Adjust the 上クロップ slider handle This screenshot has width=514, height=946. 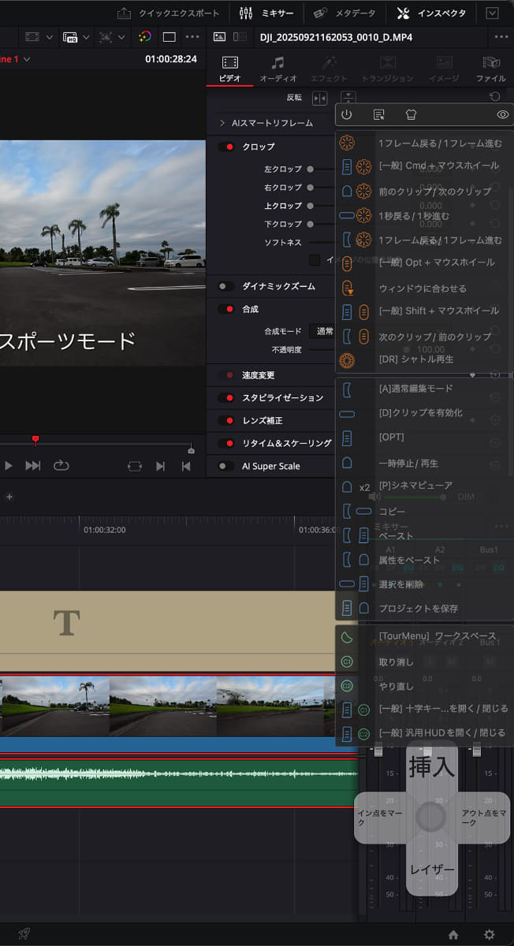(311, 206)
